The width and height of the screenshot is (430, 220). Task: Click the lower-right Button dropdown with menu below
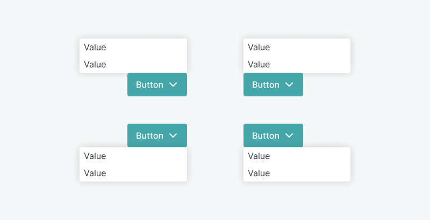point(273,135)
